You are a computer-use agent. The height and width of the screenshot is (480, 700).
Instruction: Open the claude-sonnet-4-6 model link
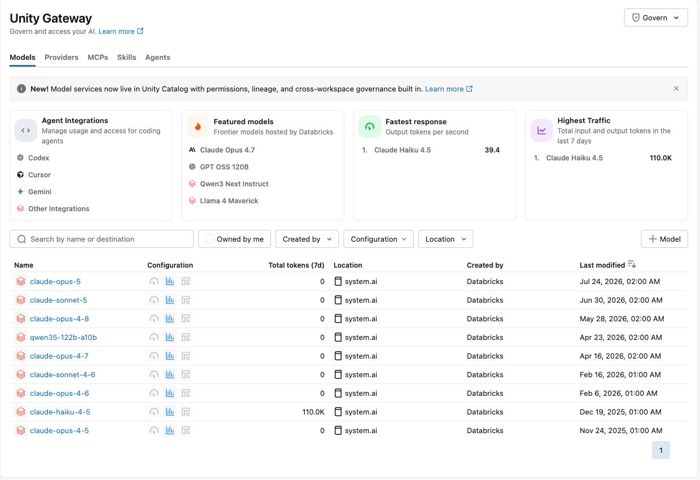[63, 374]
